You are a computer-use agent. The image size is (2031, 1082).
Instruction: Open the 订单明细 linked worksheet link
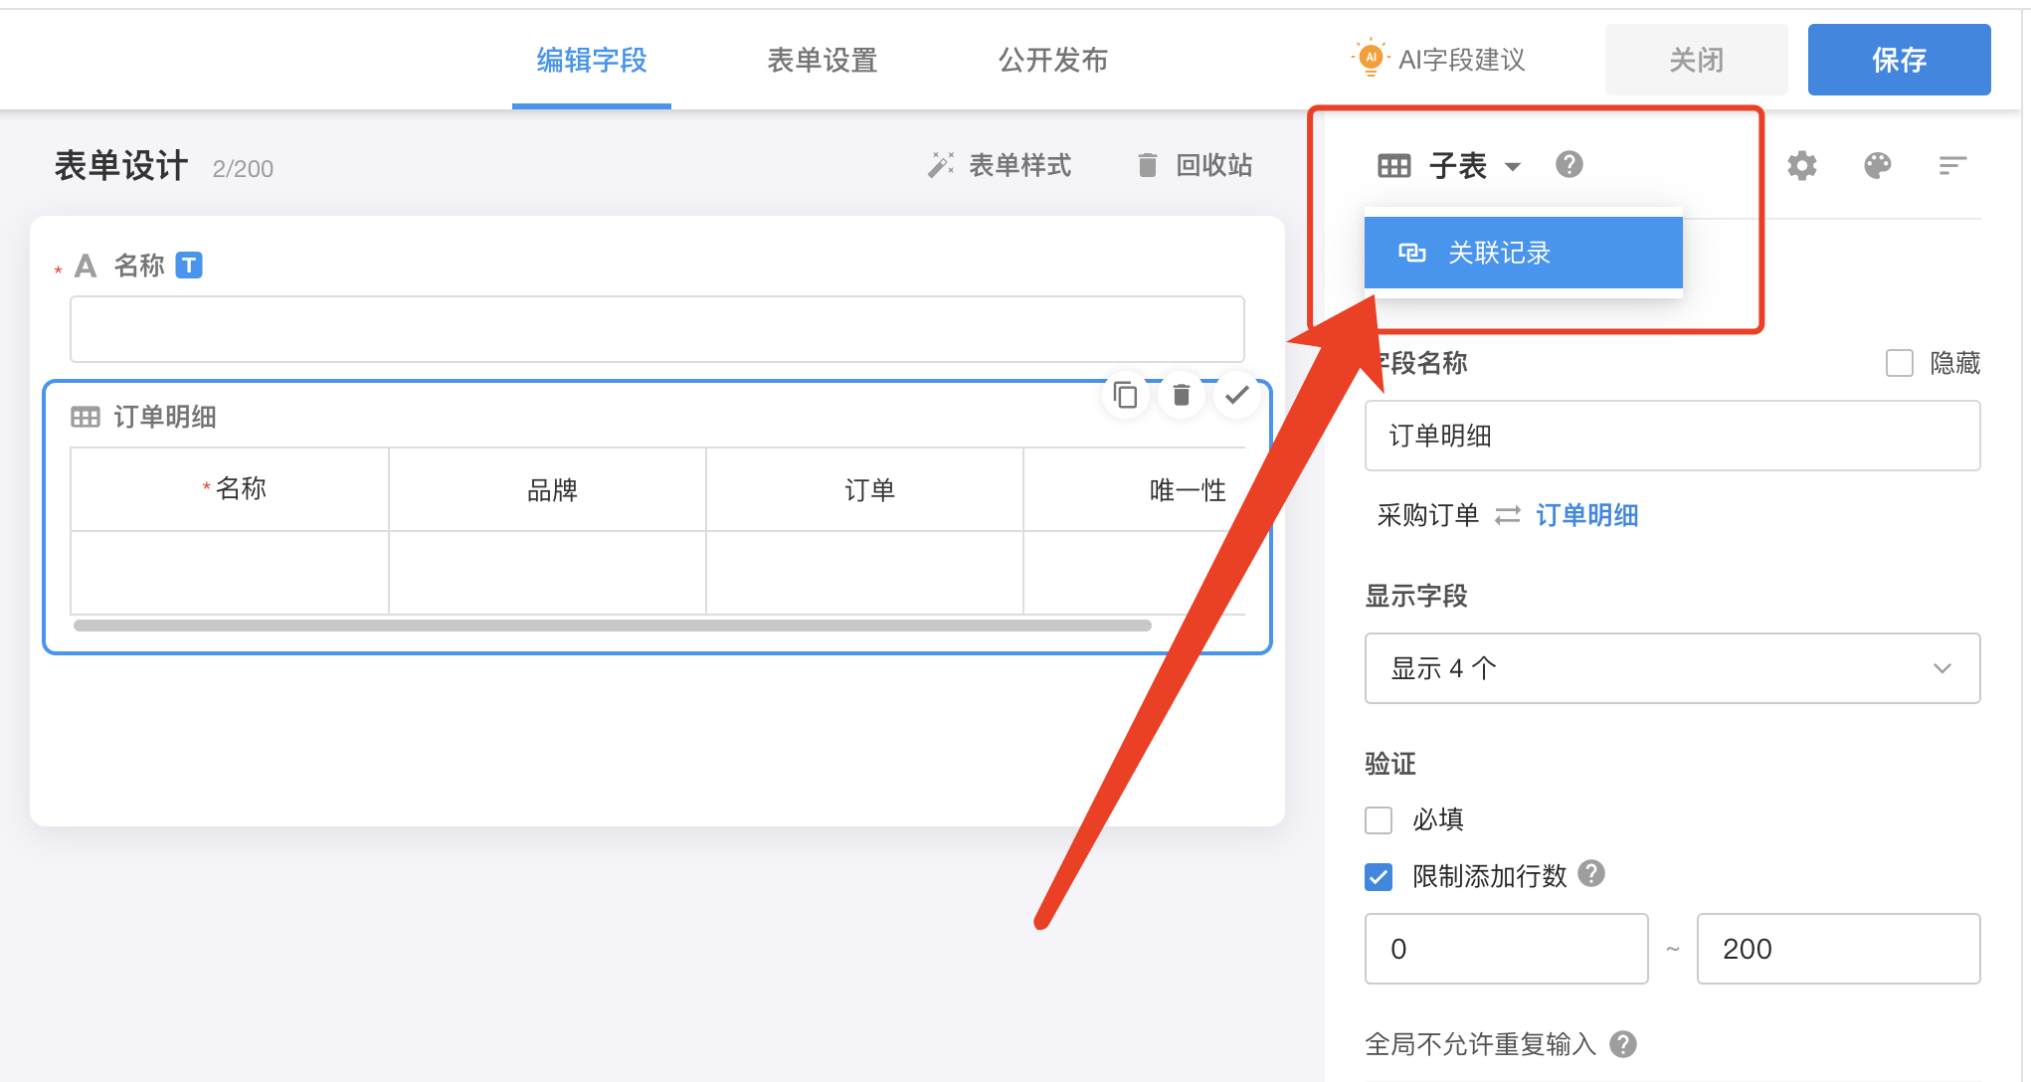tap(1586, 515)
